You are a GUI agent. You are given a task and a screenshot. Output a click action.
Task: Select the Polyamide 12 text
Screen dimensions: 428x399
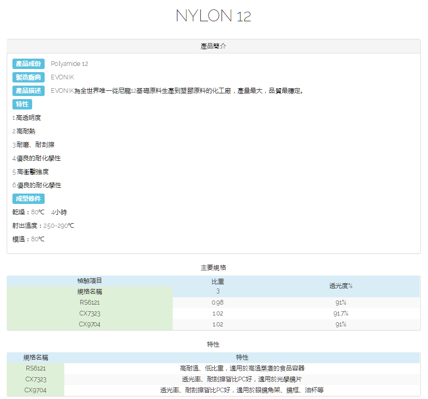point(70,64)
